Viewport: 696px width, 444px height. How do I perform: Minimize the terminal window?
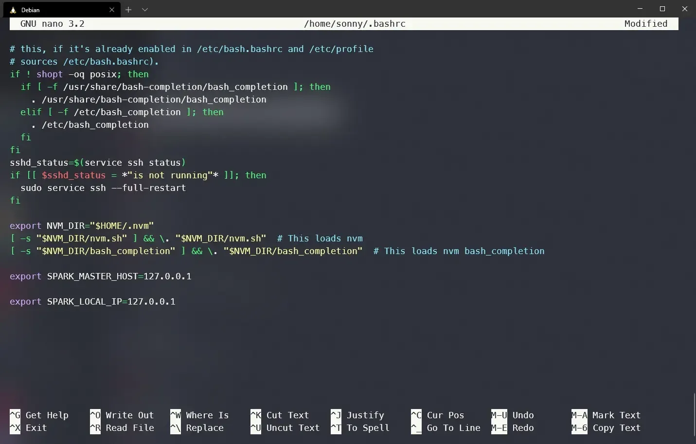(x=640, y=9)
